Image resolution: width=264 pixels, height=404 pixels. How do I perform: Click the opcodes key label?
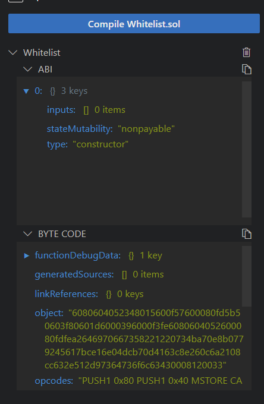[x=54, y=381]
